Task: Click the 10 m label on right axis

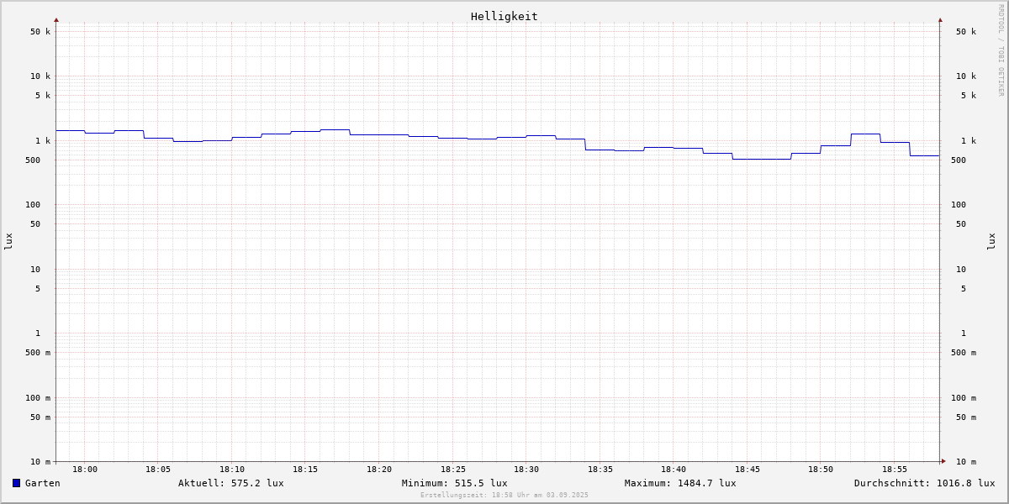Action: point(965,462)
